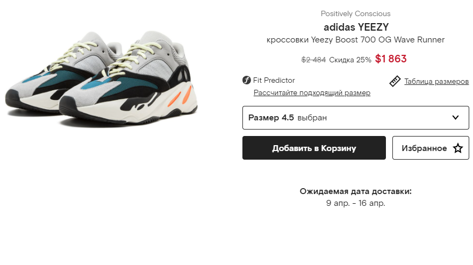This screenshot has width=473, height=265.
Task: Click the Fit Predictor text label
Action: [274, 80]
